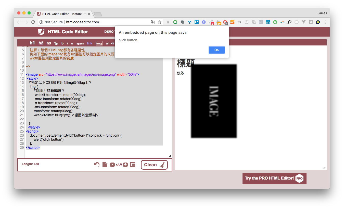Click the orange chart extension icon
The width and height of the screenshot is (344, 209).
(232, 22)
